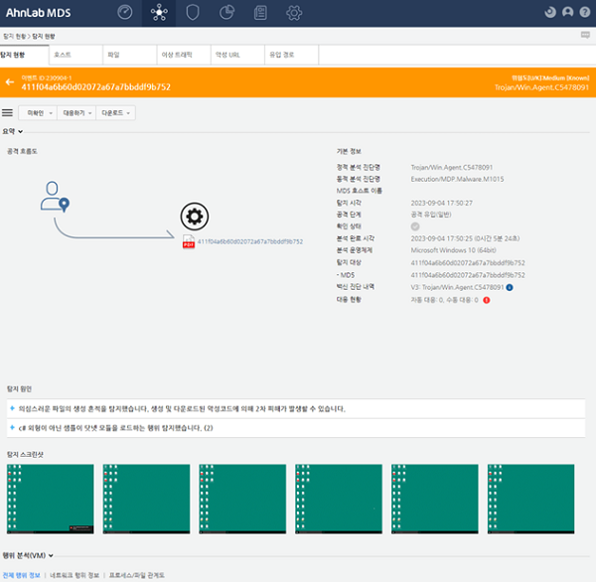Select the network detection status icon
596x582 pixels.
coord(159,13)
